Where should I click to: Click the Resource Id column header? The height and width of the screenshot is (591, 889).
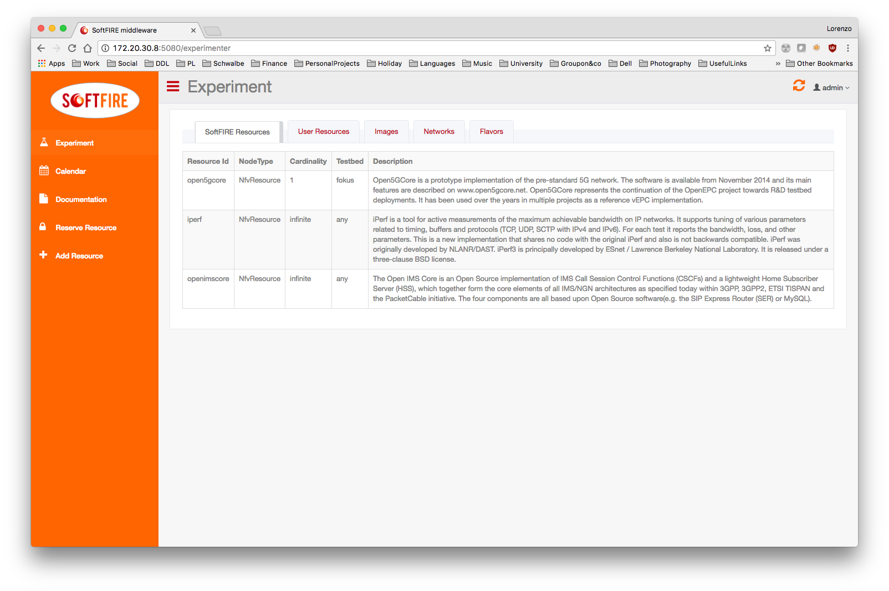coord(208,161)
